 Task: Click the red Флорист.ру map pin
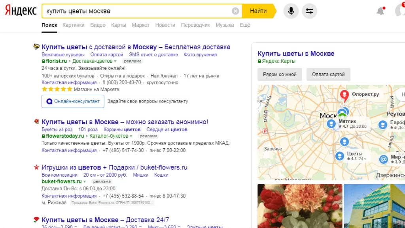pos(344,95)
